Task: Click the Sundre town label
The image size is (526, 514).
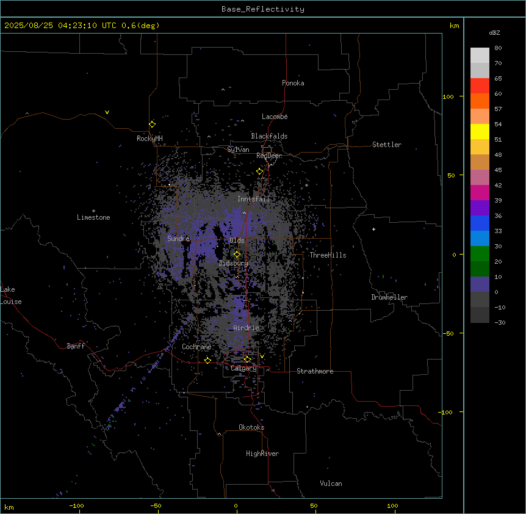Action: (178, 239)
